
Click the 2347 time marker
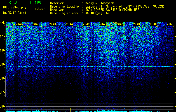[x=120, y=24]
